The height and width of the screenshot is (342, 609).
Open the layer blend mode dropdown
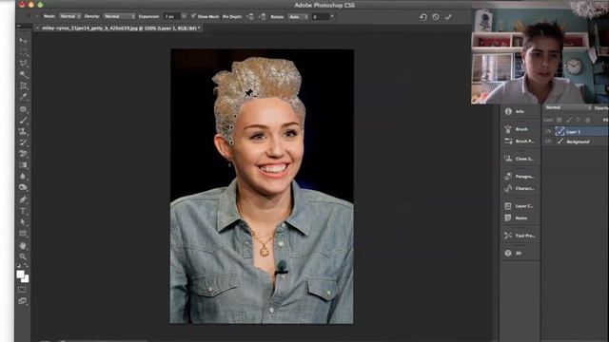point(568,107)
